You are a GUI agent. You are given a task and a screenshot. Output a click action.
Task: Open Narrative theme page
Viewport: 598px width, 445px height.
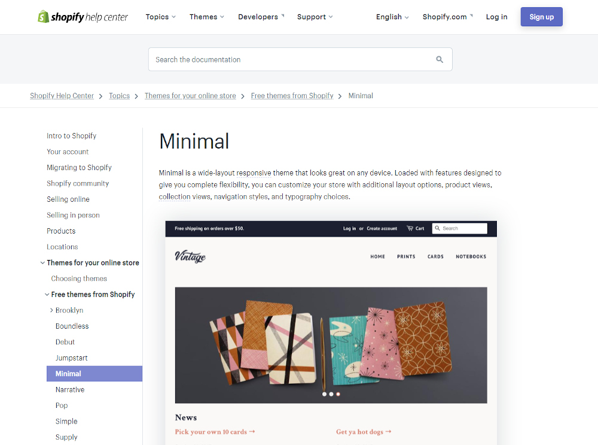pos(70,390)
